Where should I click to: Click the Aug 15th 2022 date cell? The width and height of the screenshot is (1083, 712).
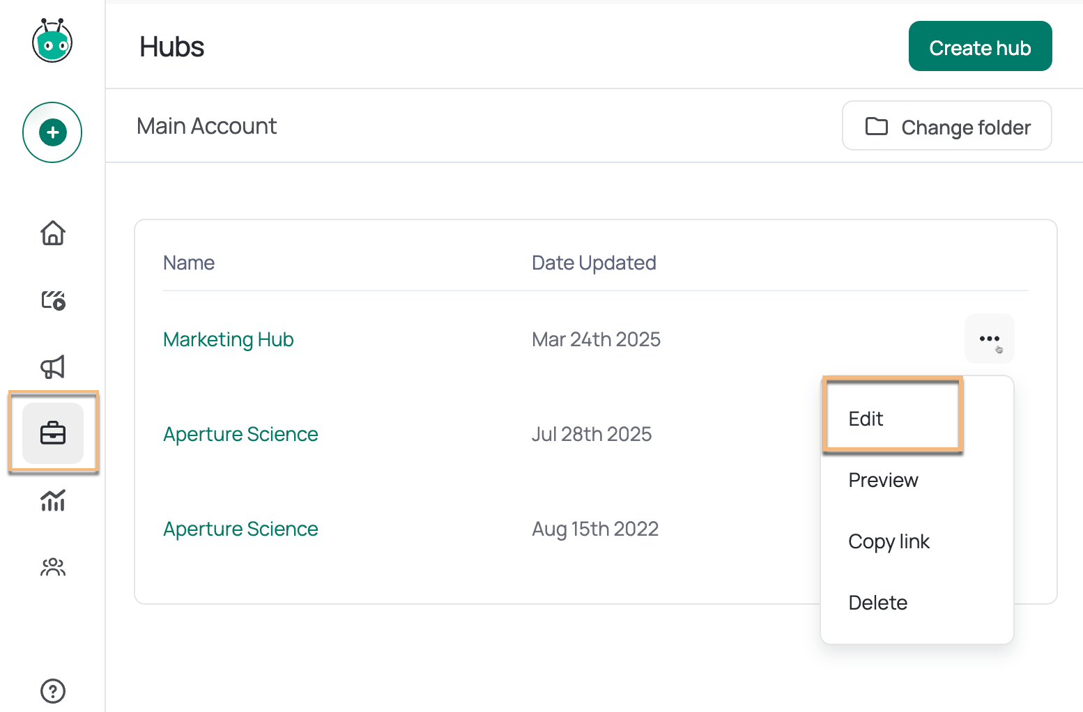pyautogui.click(x=595, y=529)
